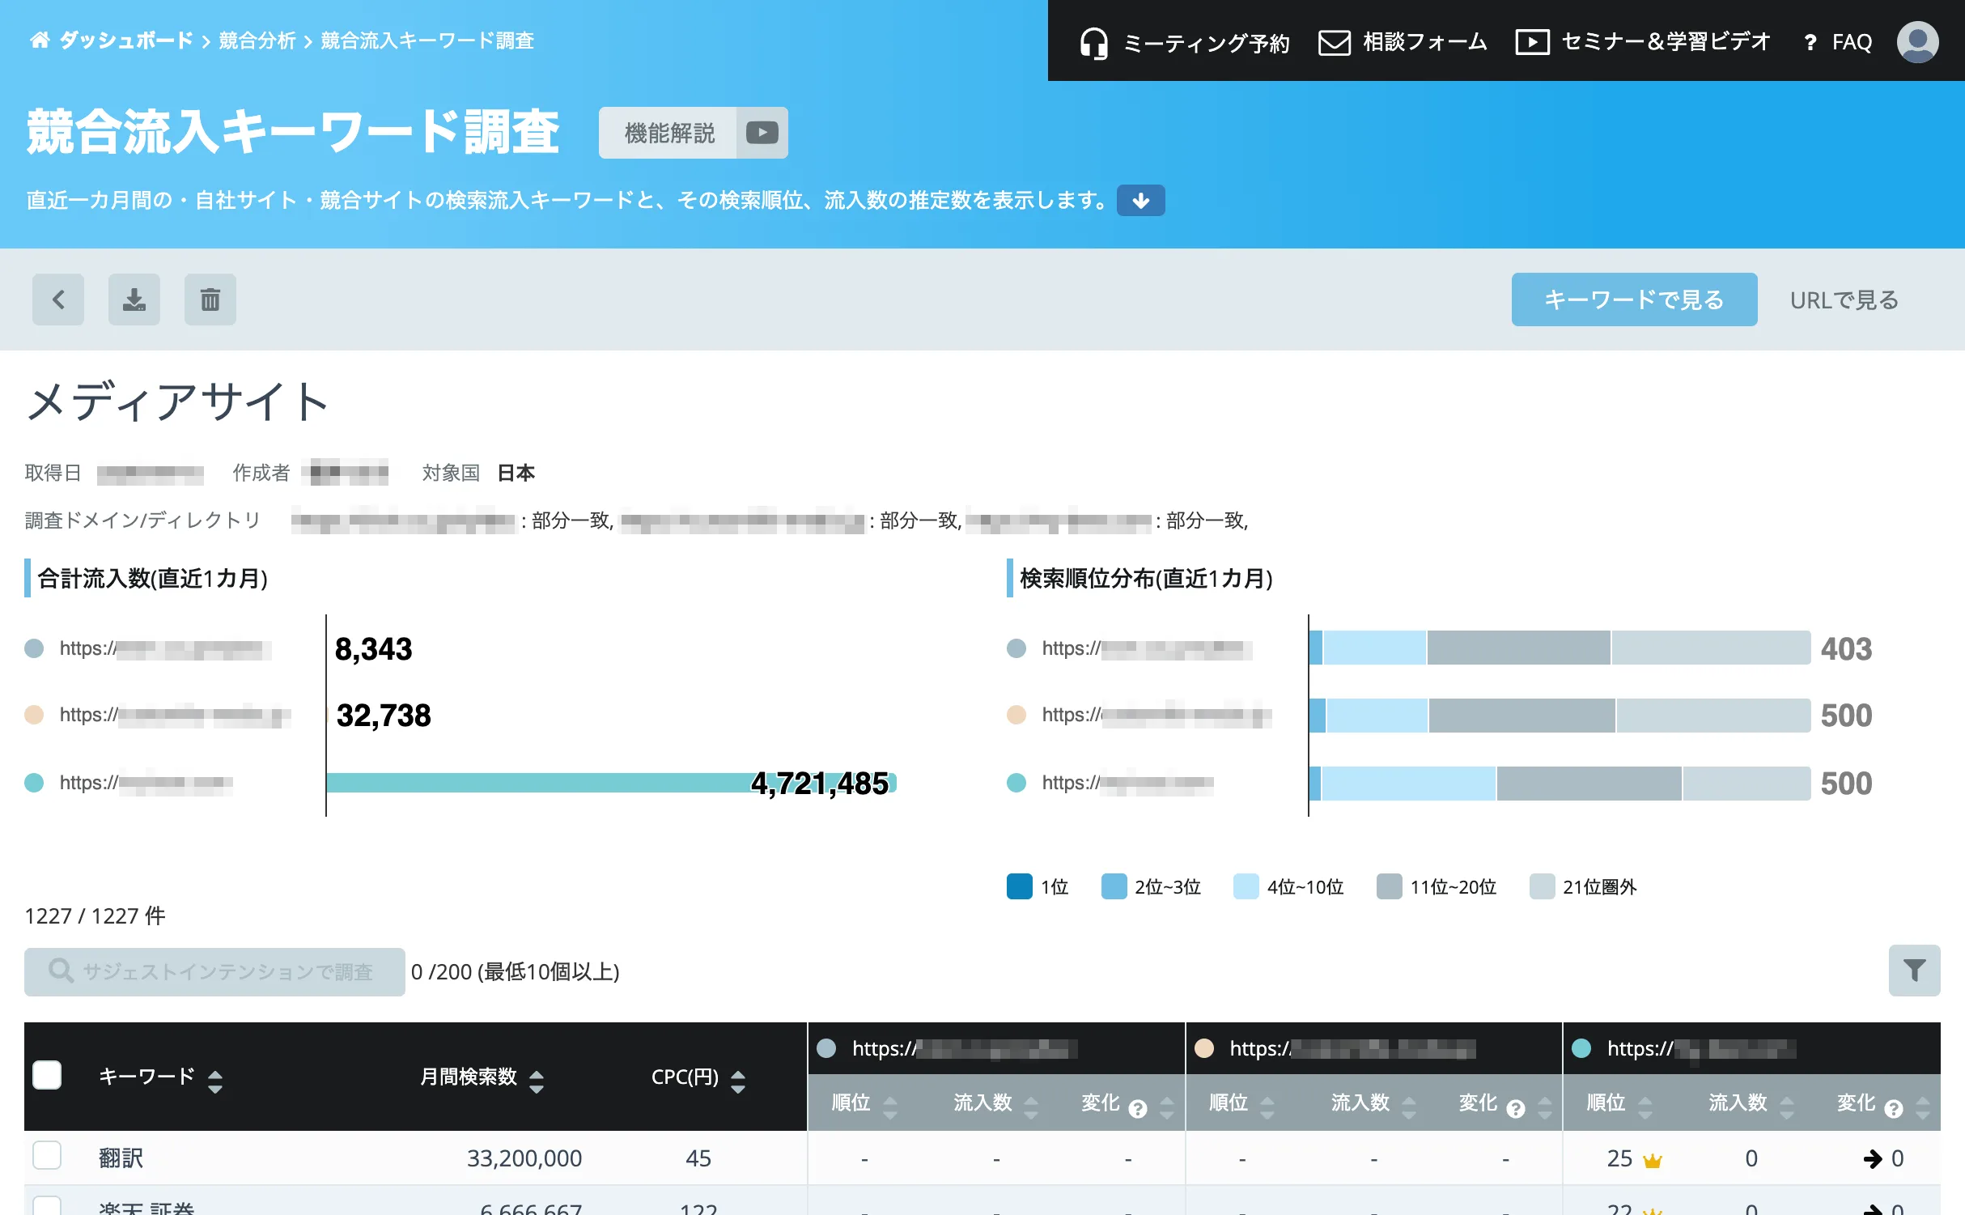Open the user profile avatar

click(x=1917, y=42)
